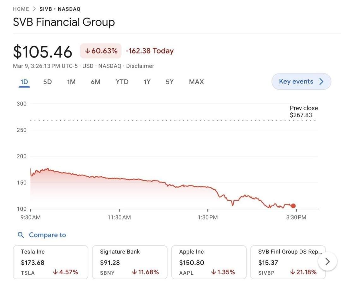Click the next arrow on comparison carousel
Image resolution: width=341 pixels, height=285 pixels.
[327, 261]
